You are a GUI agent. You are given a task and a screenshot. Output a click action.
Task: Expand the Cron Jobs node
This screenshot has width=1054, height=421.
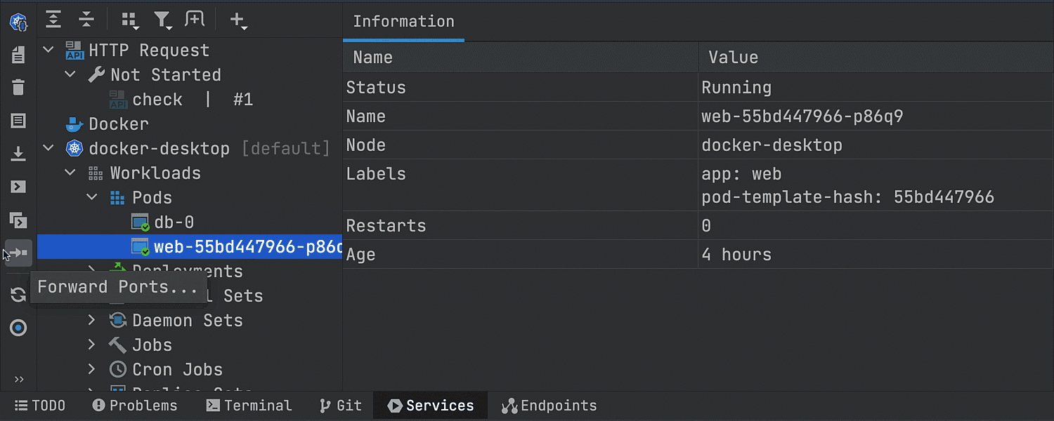pyautogui.click(x=91, y=370)
